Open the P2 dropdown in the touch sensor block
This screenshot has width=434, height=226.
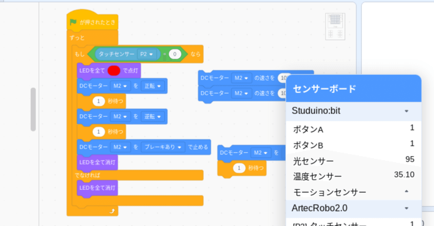[x=146, y=54]
